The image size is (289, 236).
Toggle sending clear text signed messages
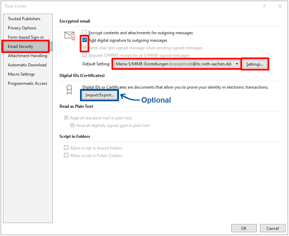click(x=84, y=48)
